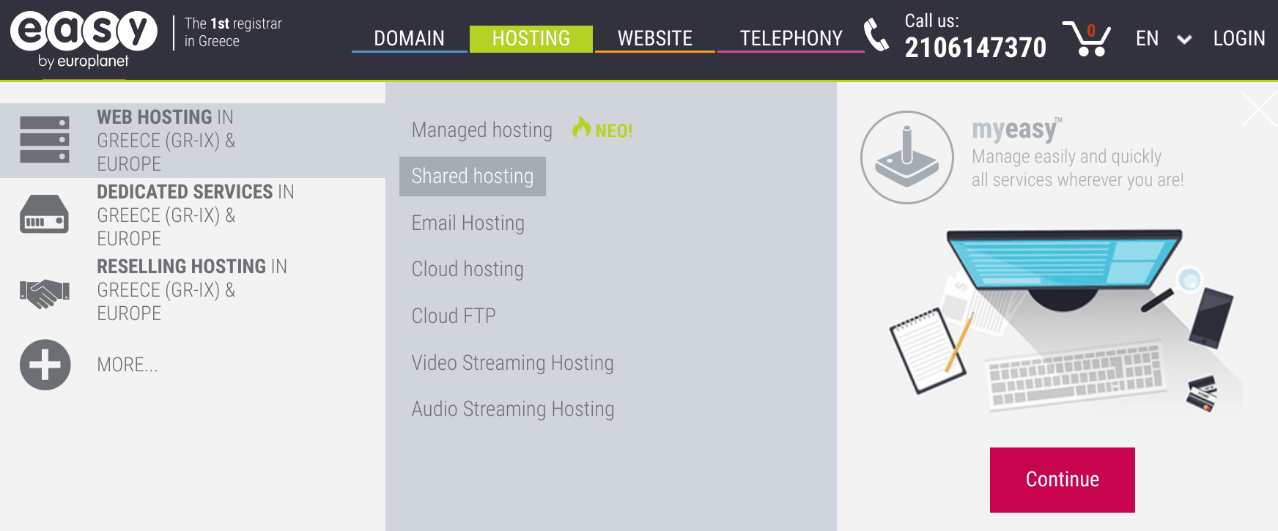Open the WEBSITE menu
Viewport: 1278px width, 531px height.
tap(655, 38)
